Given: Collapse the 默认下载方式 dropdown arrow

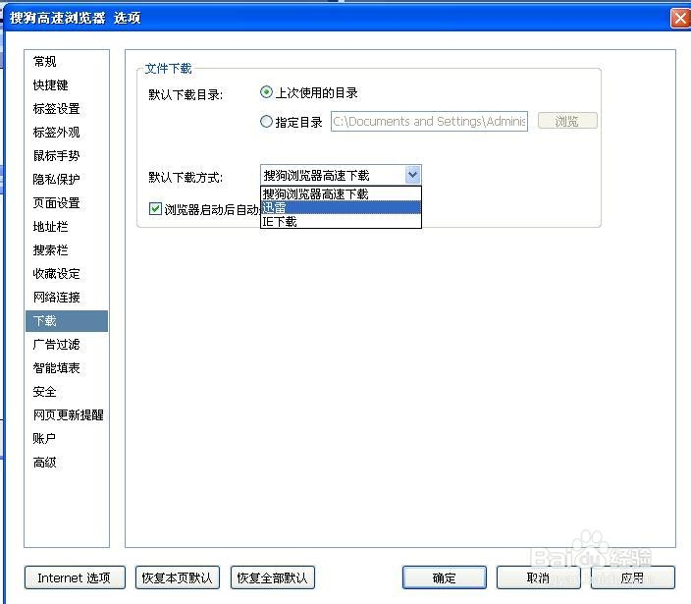Looking at the screenshot, I should [413, 175].
